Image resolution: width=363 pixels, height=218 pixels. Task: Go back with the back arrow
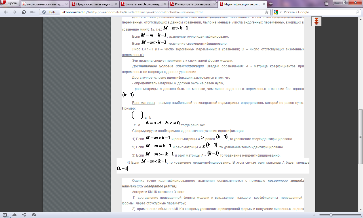pos(6,12)
